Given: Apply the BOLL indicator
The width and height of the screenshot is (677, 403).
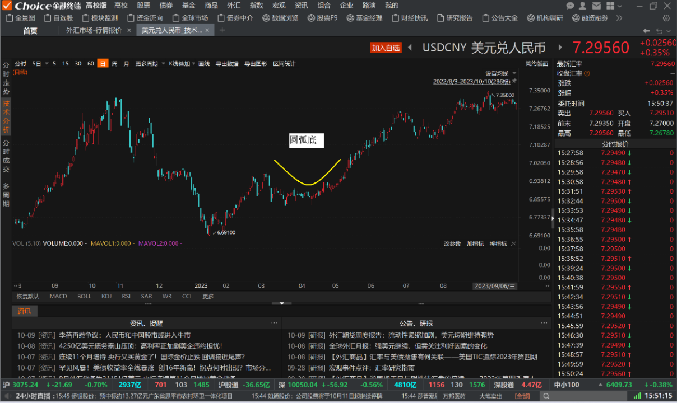Looking at the screenshot, I should point(84,296).
